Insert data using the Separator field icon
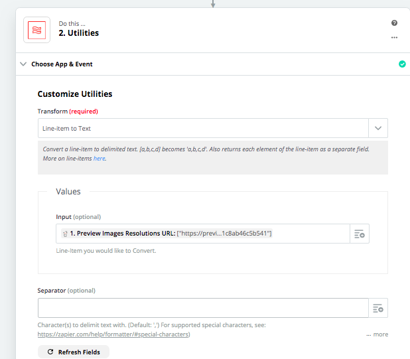This screenshot has height=359, width=410. [x=378, y=308]
